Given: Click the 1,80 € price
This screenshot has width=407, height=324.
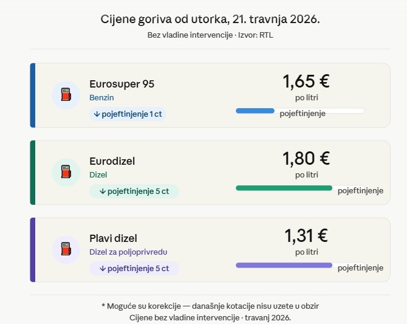Looking at the screenshot, I should click(306, 159).
